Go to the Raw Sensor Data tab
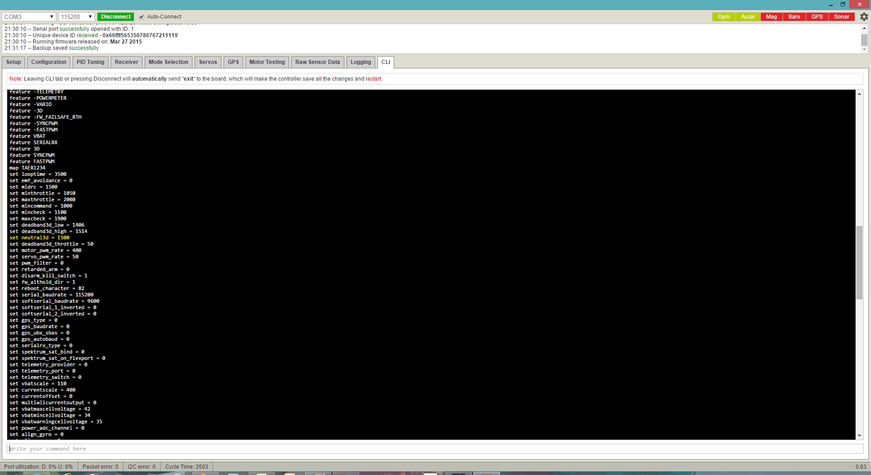Image resolution: width=871 pixels, height=475 pixels. pyautogui.click(x=317, y=62)
